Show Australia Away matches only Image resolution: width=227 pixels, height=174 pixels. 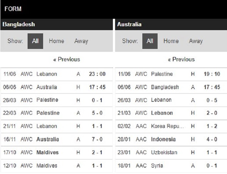[x=196, y=41]
